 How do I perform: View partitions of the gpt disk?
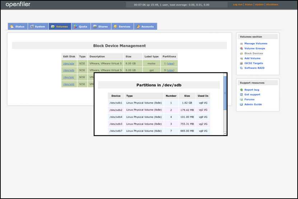coord(170,70)
